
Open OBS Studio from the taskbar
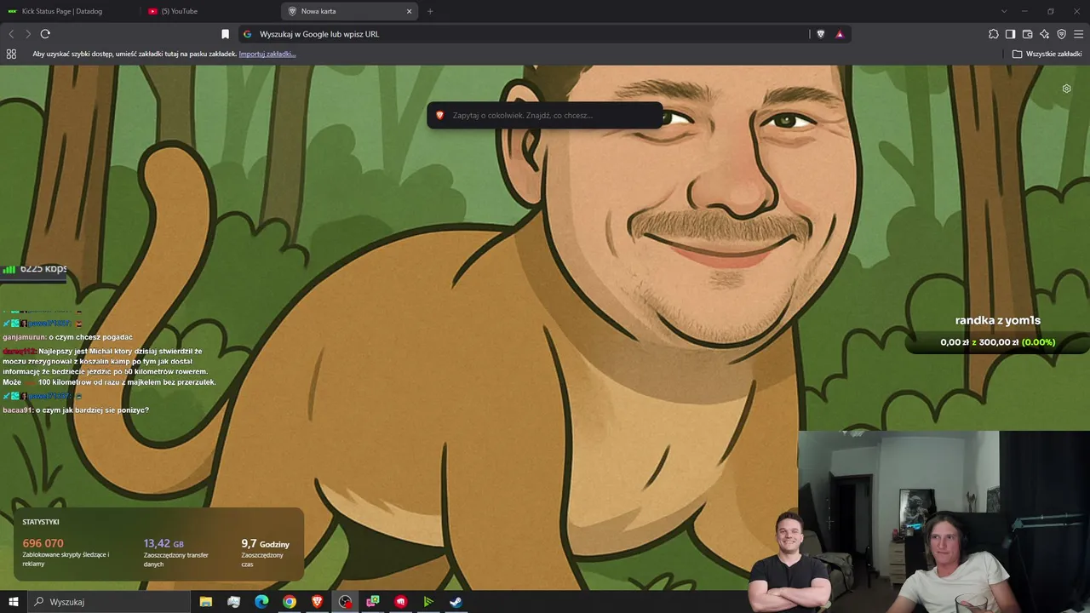coord(345,602)
